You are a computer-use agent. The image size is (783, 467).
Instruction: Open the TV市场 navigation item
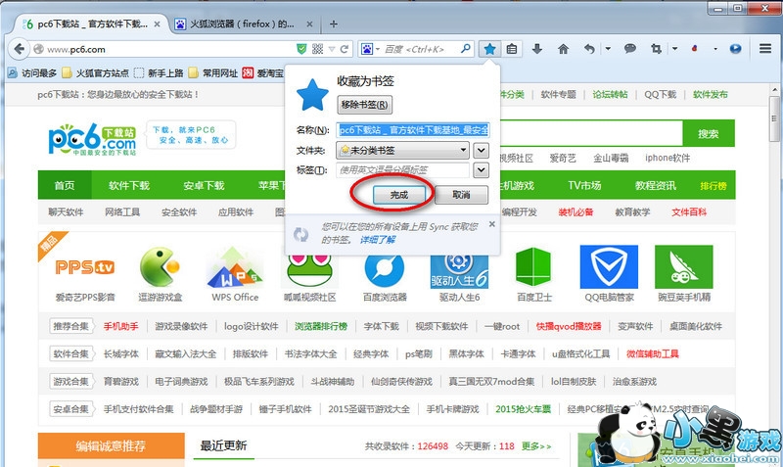coord(584,185)
